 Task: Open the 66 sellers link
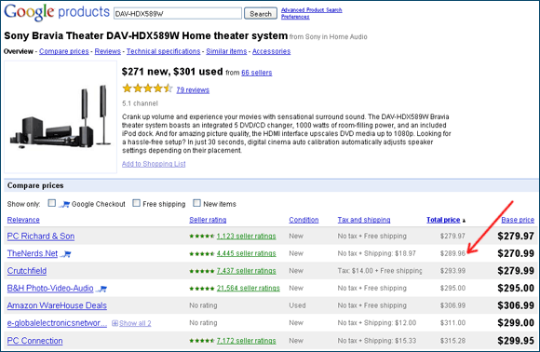257,73
